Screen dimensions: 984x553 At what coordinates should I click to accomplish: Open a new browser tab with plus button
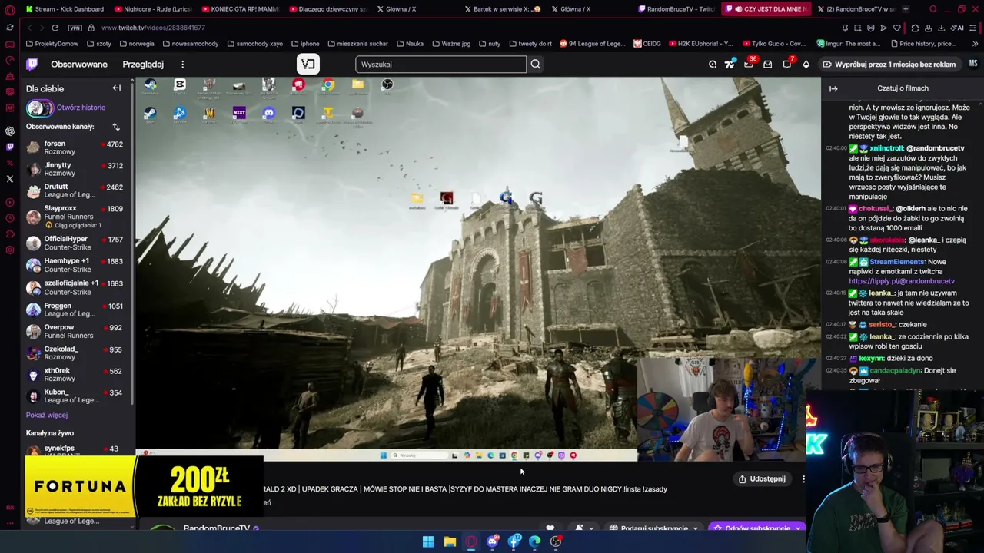(906, 9)
